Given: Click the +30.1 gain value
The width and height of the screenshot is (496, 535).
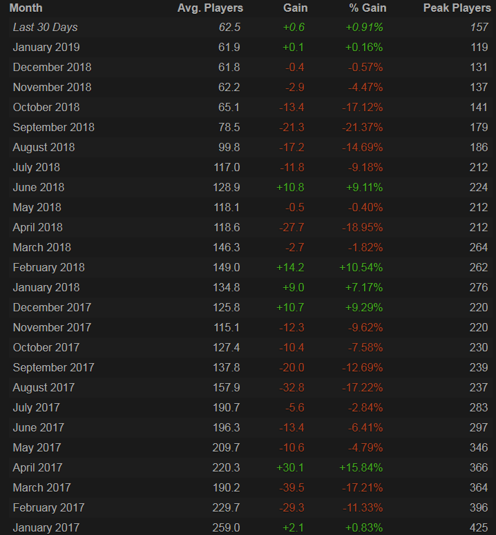Looking at the screenshot, I should point(291,468).
